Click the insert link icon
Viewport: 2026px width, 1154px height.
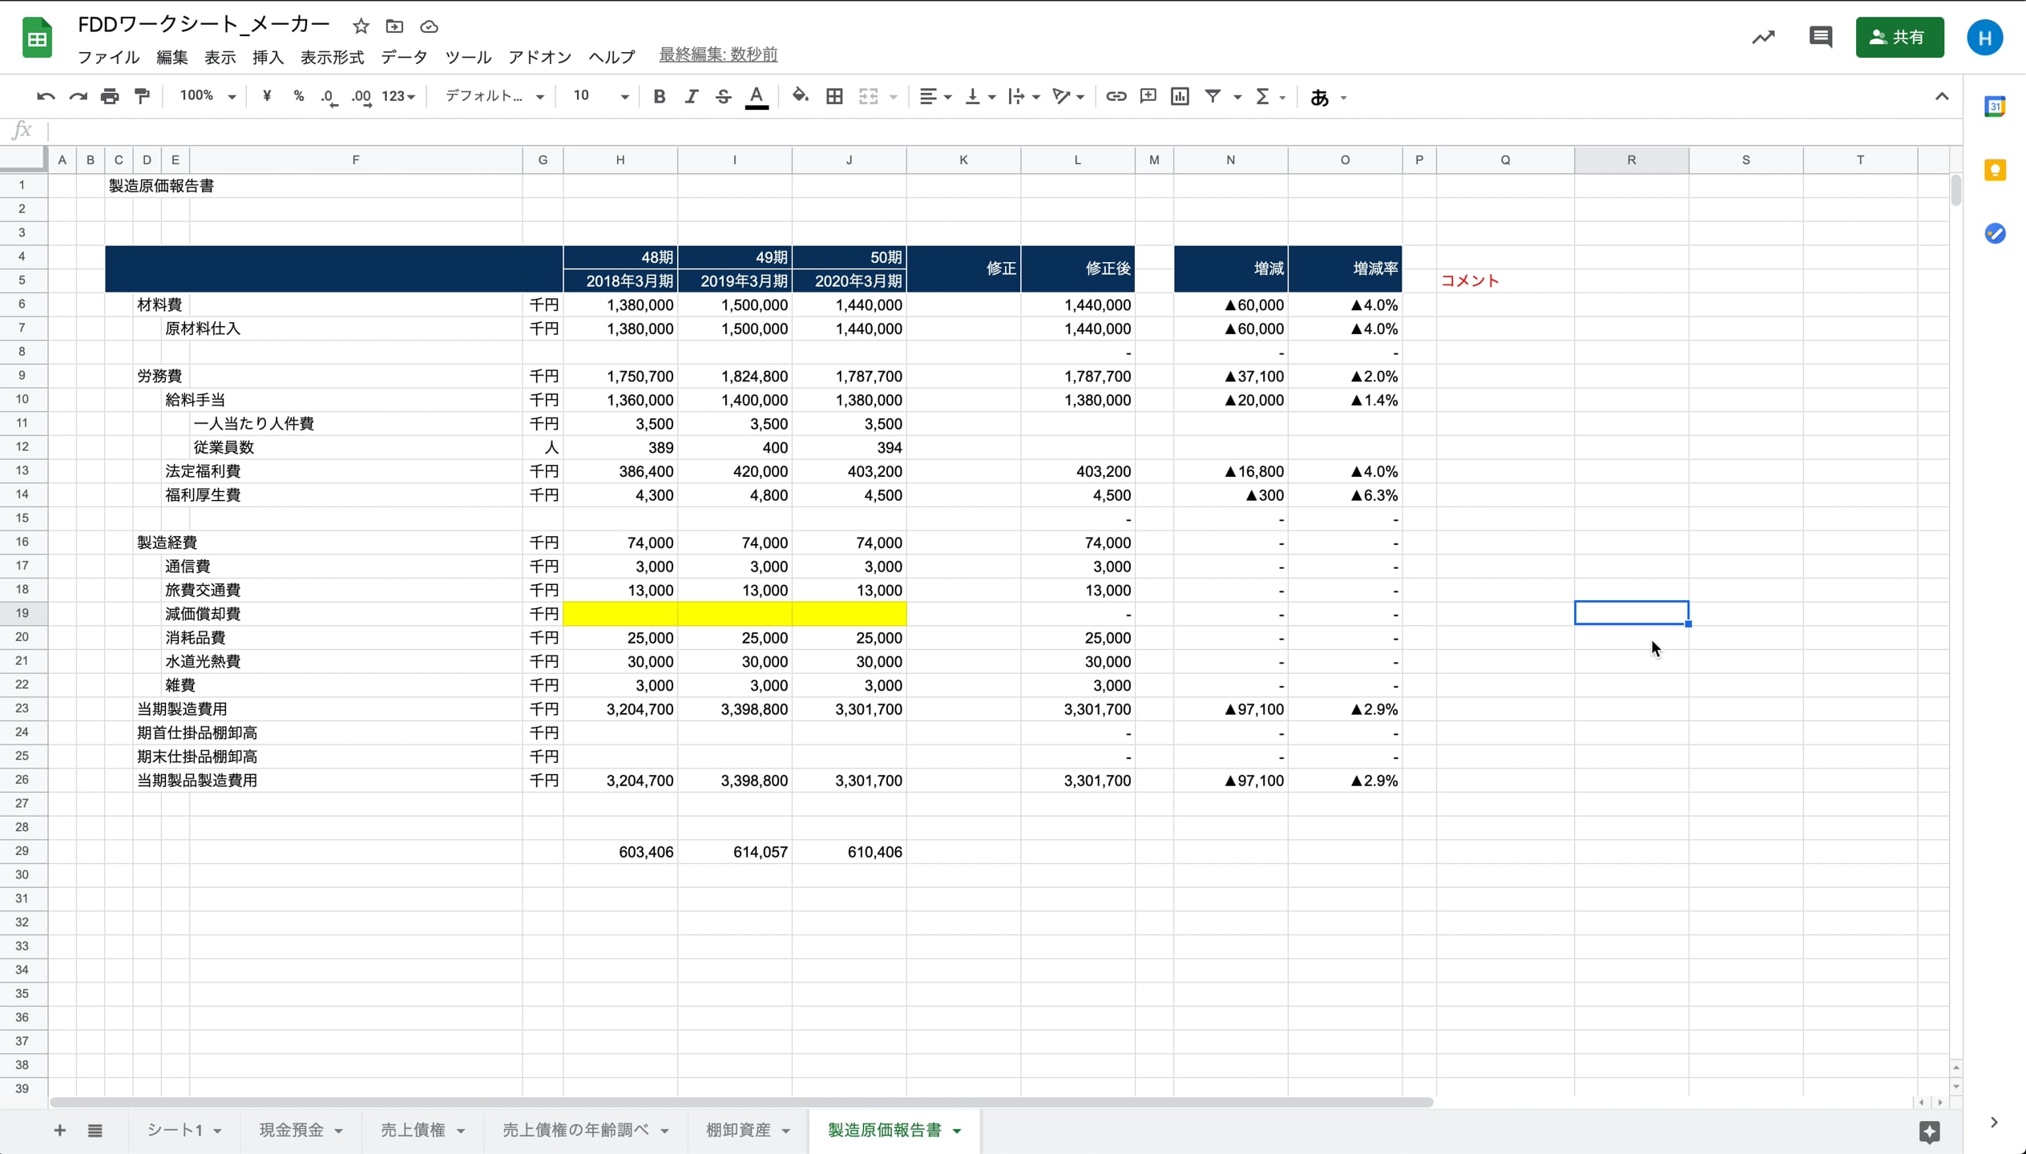point(1116,96)
